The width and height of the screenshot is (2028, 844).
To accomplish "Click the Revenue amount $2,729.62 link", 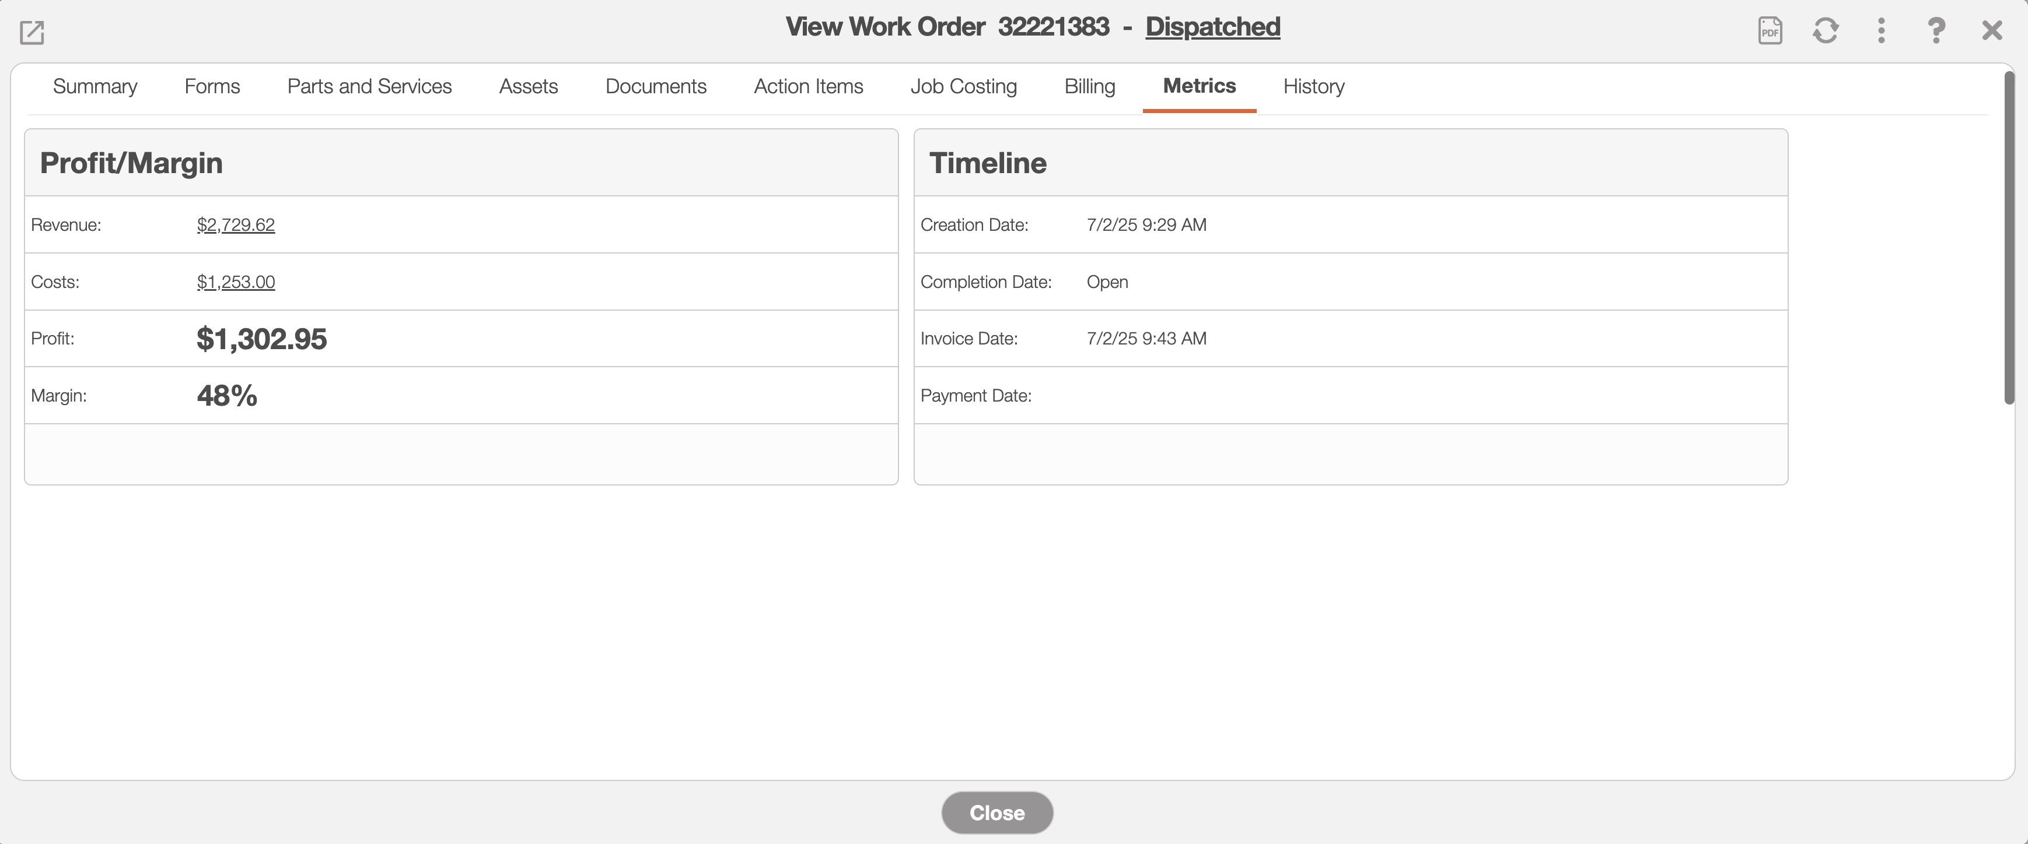I will [235, 225].
